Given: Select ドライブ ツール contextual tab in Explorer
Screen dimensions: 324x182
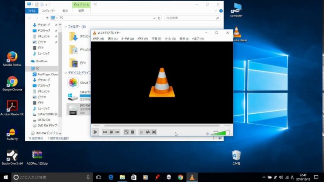Looking at the screenshot, I should (x=81, y=5).
